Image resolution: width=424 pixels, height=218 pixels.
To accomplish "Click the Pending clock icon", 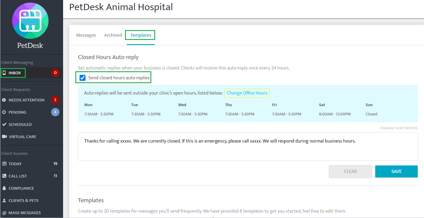I will coord(4,112).
